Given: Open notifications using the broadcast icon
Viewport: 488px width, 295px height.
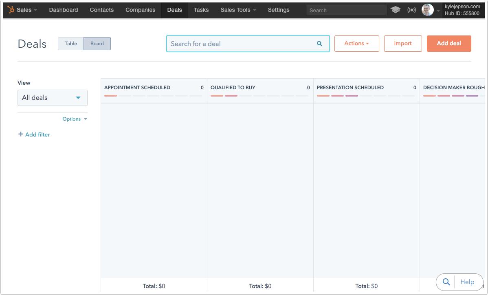Looking at the screenshot, I should 411,10.
